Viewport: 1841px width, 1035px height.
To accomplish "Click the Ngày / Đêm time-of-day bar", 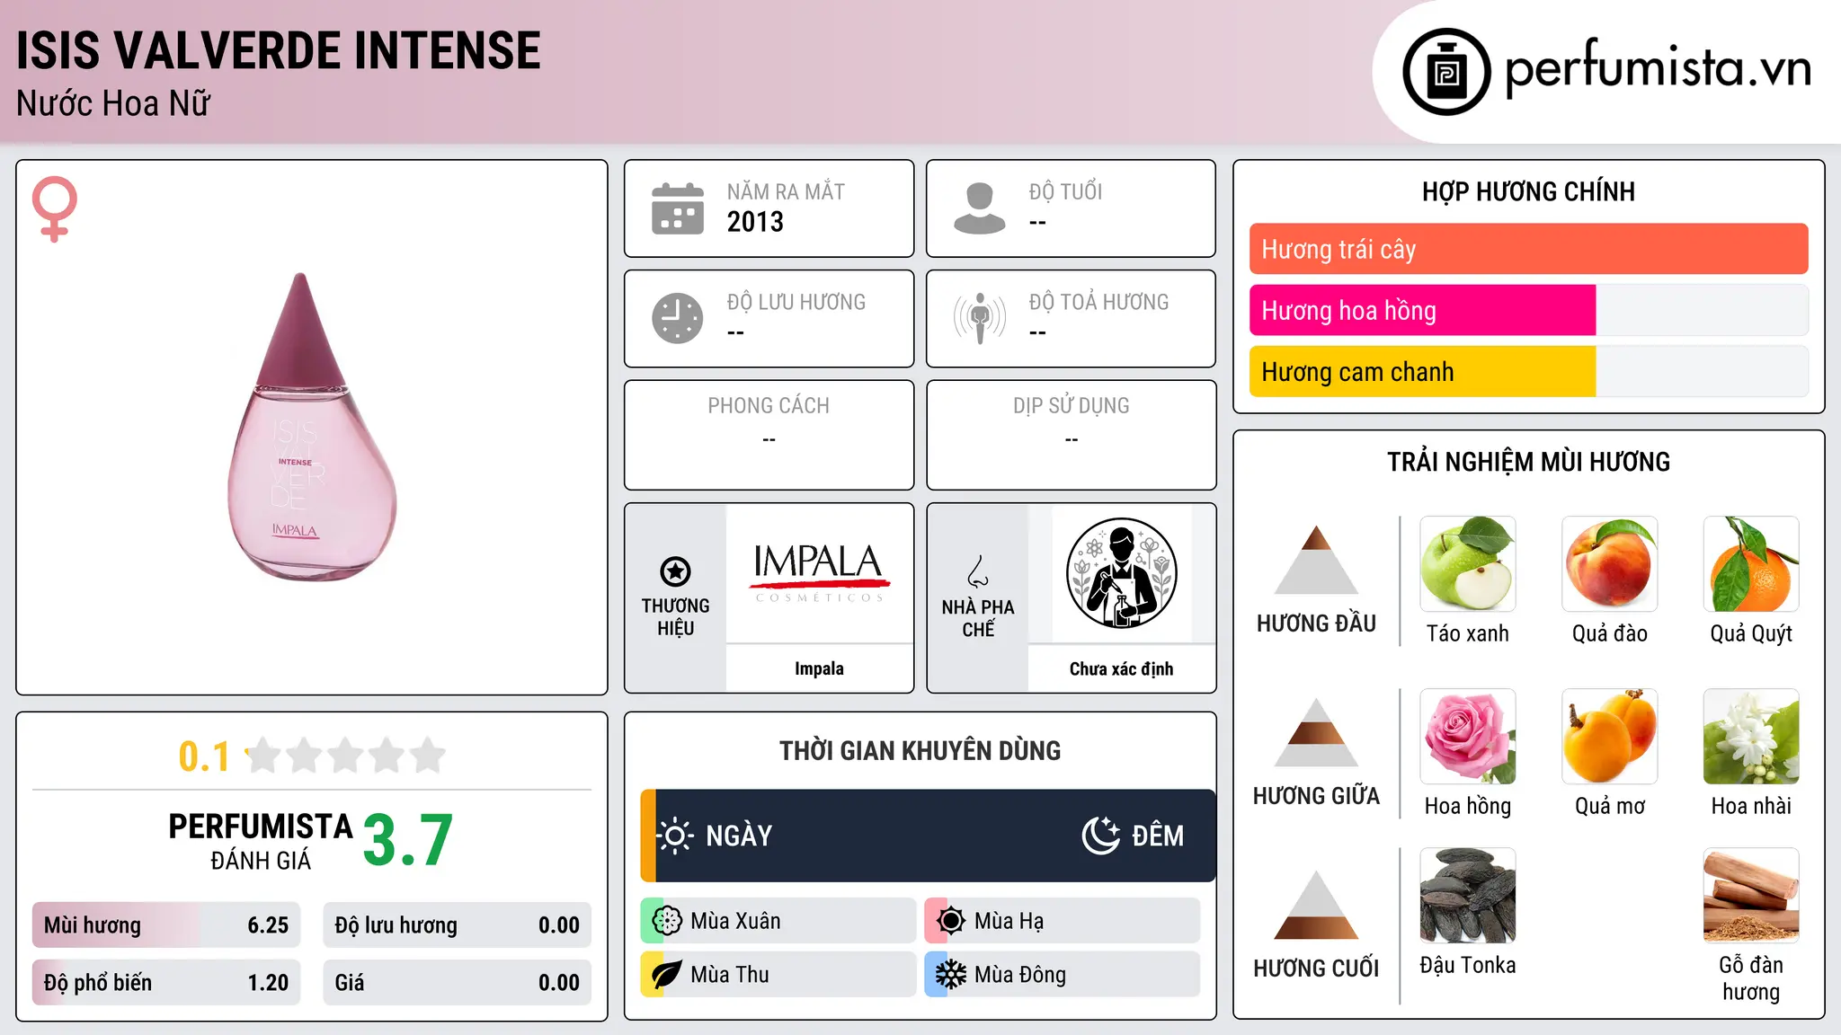I will (x=928, y=836).
